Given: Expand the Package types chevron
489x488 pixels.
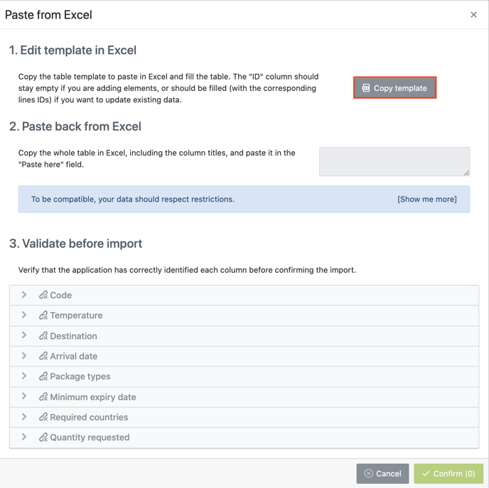Looking at the screenshot, I should click(x=24, y=376).
